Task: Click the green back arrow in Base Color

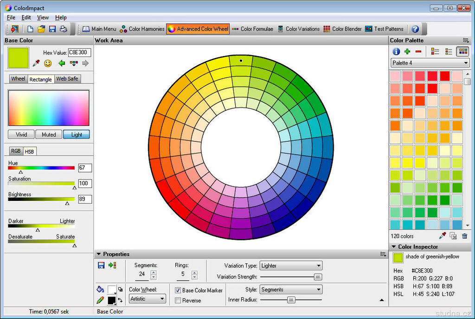Action: pyautogui.click(x=61, y=63)
